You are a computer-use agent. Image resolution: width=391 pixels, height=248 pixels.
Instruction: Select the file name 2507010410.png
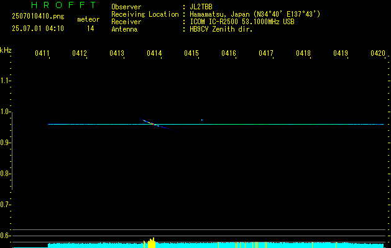(x=38, y=17)
